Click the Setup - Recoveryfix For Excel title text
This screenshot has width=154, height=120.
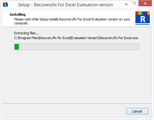(65, 5)
